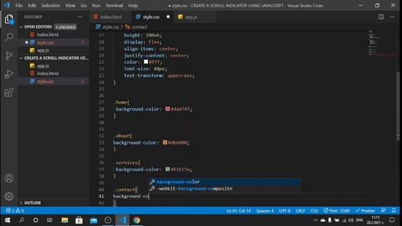Viewport: 402px width, 226px height.
Task: Click UTF-8 encoding status item
Action: point(285,211)
